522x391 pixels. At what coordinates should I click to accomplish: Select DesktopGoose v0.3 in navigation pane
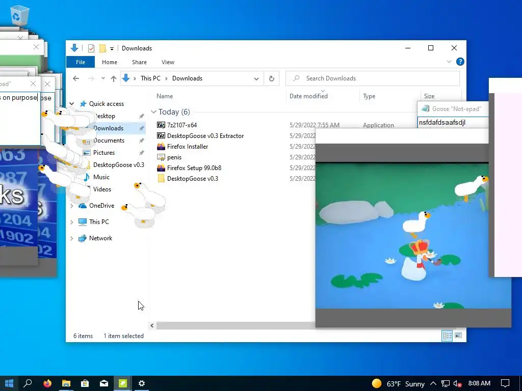click(x=118, y=165)
